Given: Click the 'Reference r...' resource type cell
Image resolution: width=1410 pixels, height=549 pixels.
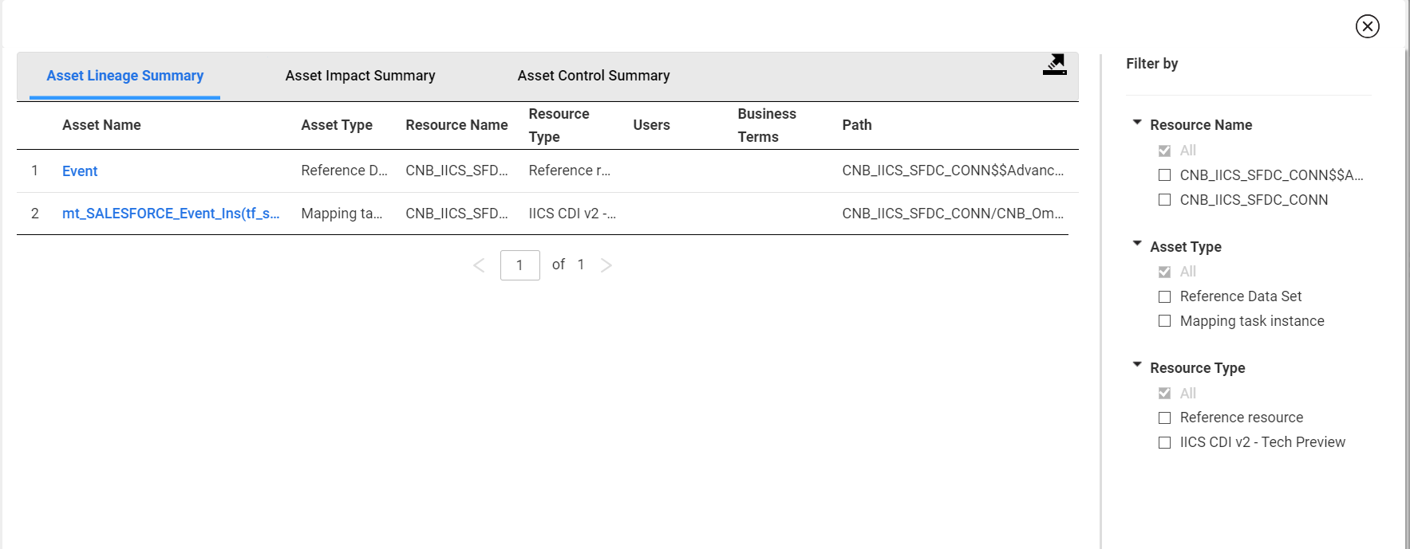Looking at the screenshot, I should (569, 171).
